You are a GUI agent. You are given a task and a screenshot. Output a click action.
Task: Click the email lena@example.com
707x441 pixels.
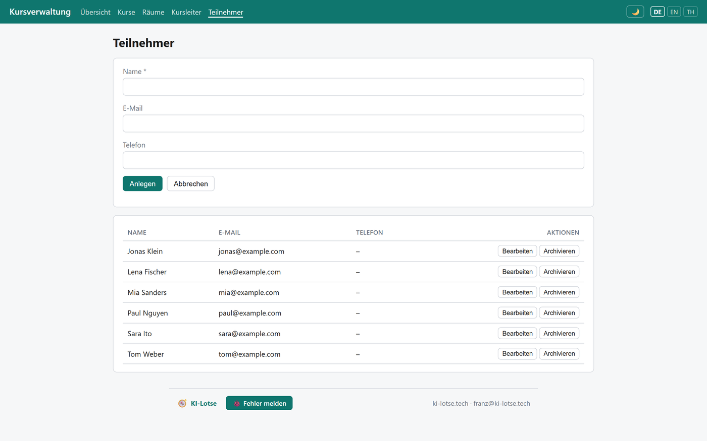click(x=249, y=272)
